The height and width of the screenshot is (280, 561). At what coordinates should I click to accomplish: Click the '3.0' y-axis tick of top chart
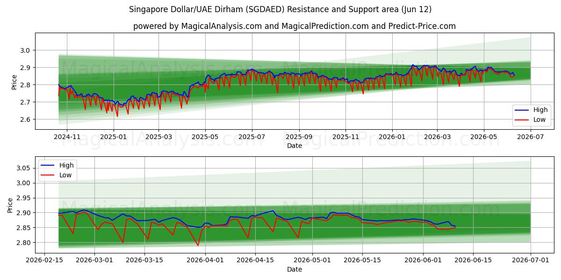(26, 50)
